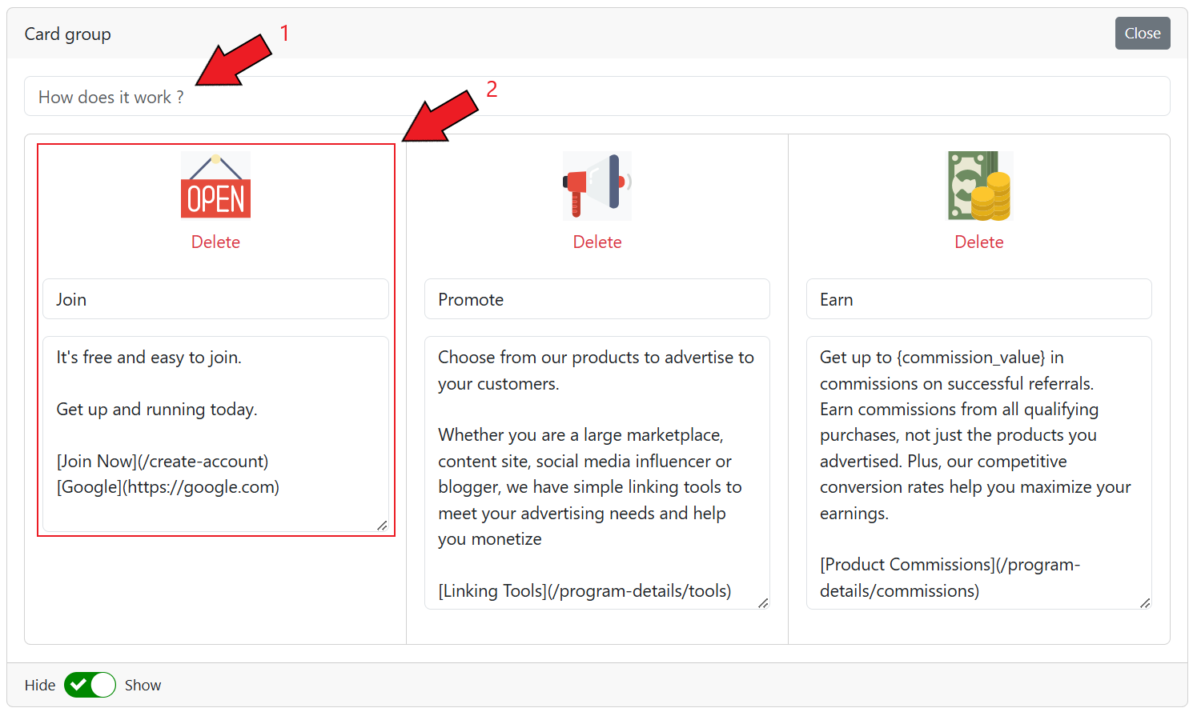Delete the megaphone card image
The height and width of the screenshot is (712, 1193).
pos(597,242)
